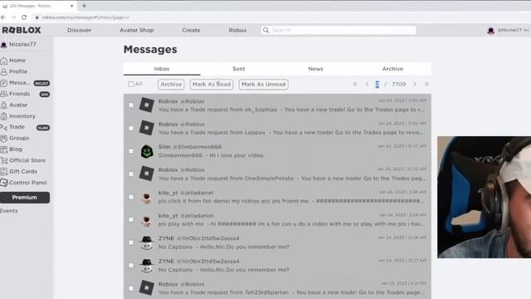Screen dimensions: 531x299
Task: Open trade request from OneSimplePotato message
Action: (x=277, y=174)
